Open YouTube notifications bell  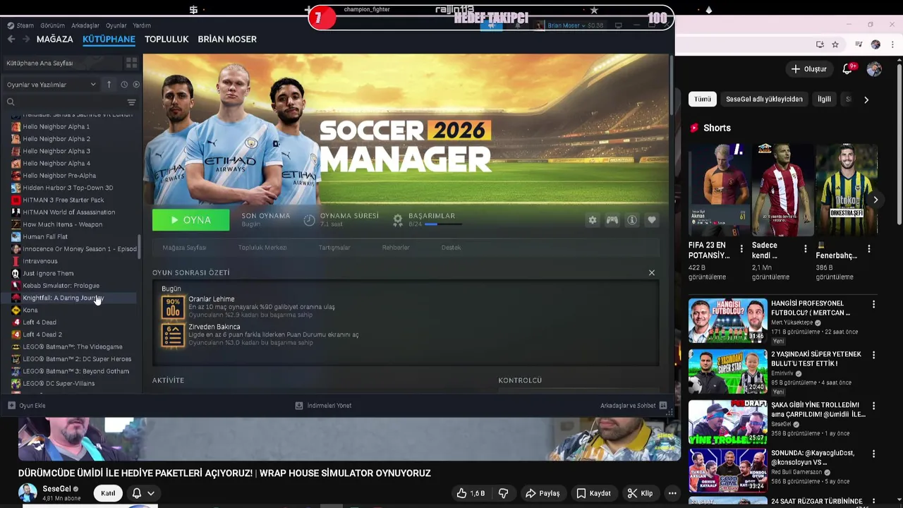click(847, 68)
